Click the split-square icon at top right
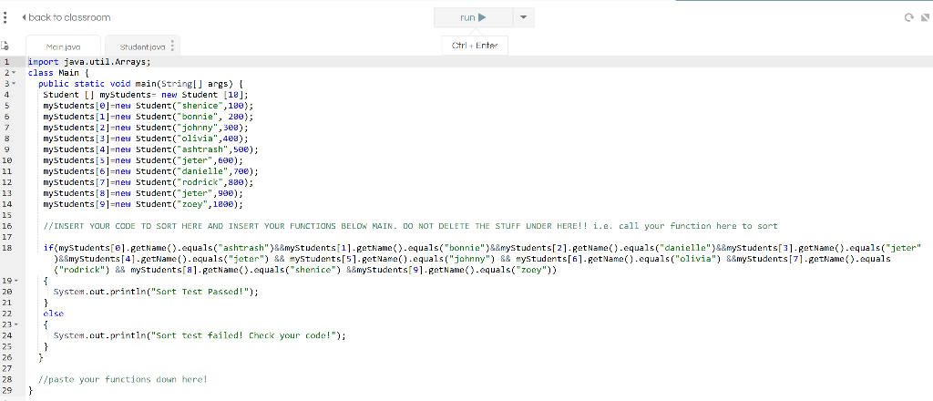 (924, 18)
